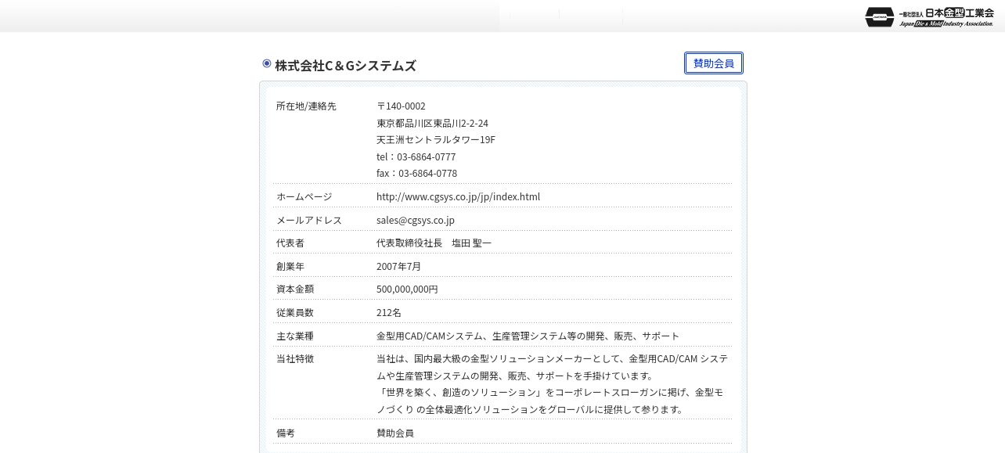Screen dimensions: 1005x453
Task: Select the 備考 value 賛助会員
Action: pyautogui.click(x=395, y=433)
